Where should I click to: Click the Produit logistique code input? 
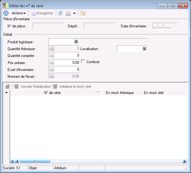click(x=61, y=41)
